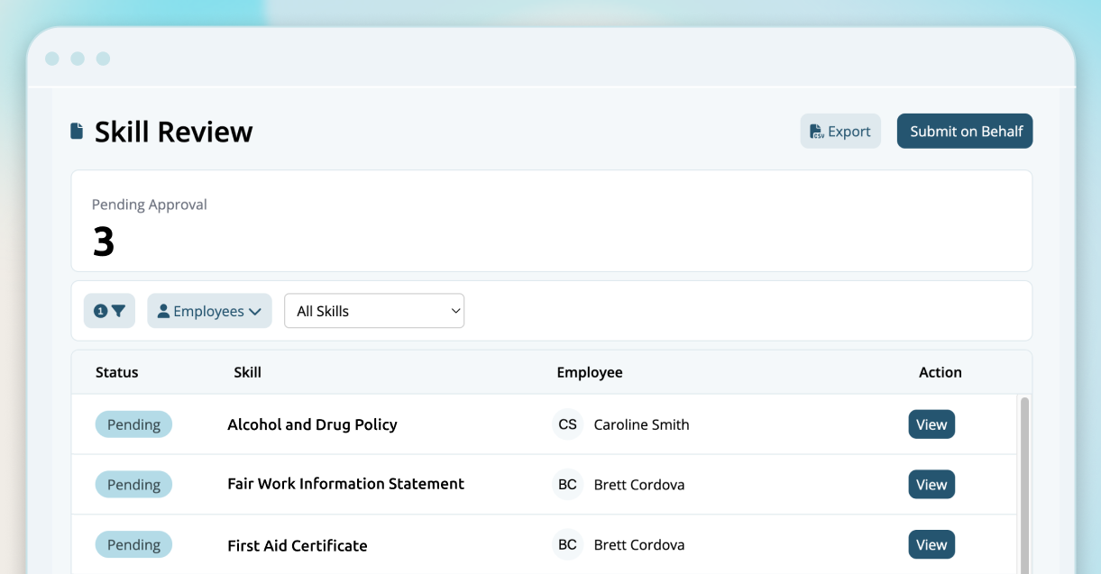1101x574 pixels.
Task: Click the Status column header
Action: [117, 372]
